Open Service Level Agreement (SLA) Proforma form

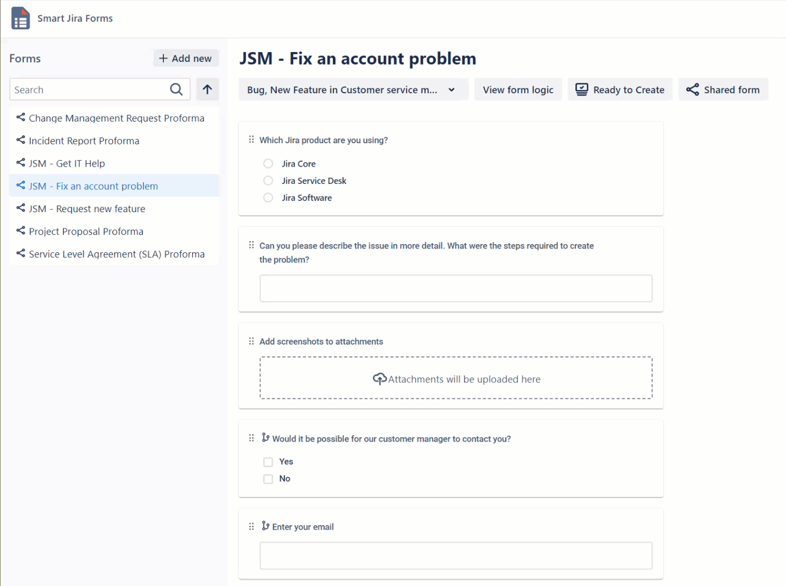[x=114, y=254]
